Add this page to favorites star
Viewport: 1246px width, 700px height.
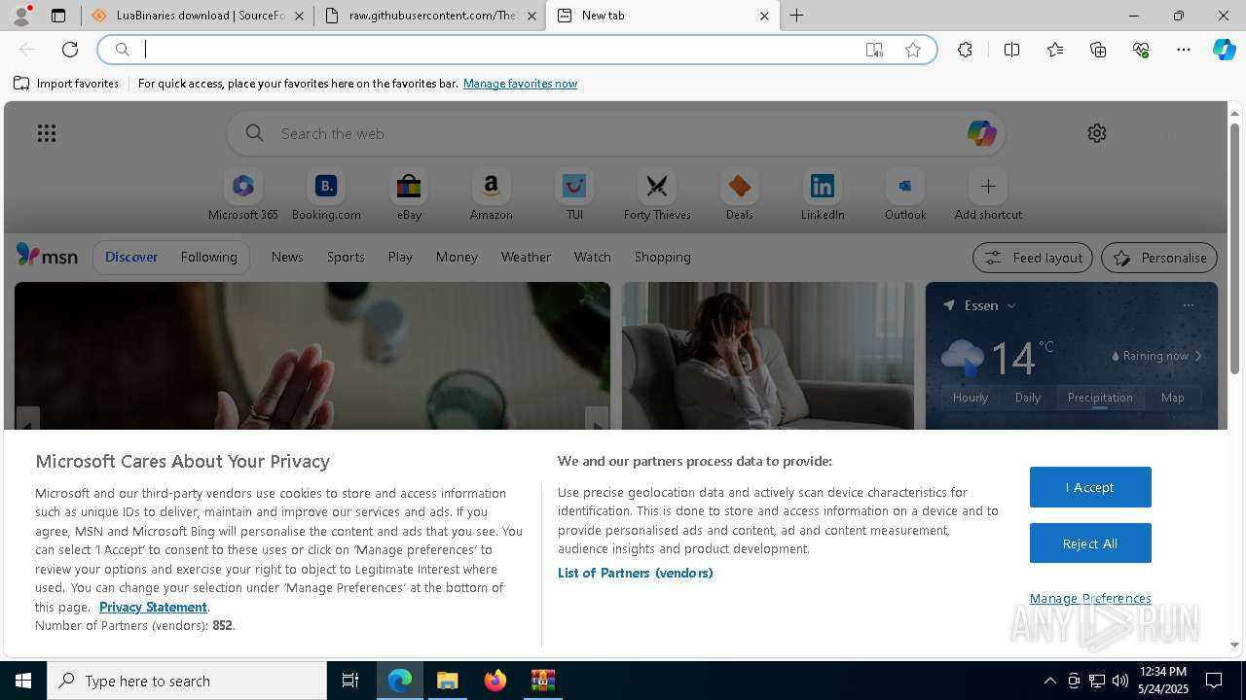913,50
